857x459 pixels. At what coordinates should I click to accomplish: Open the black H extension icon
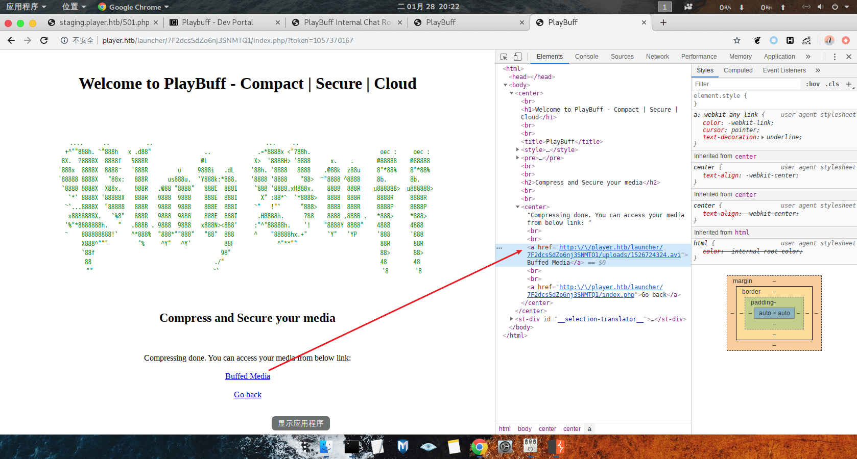pos(790,40)
